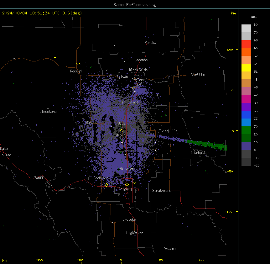Select the Limestone label
The height and width of the screenshot is (264, 270).
pos(48,112)
